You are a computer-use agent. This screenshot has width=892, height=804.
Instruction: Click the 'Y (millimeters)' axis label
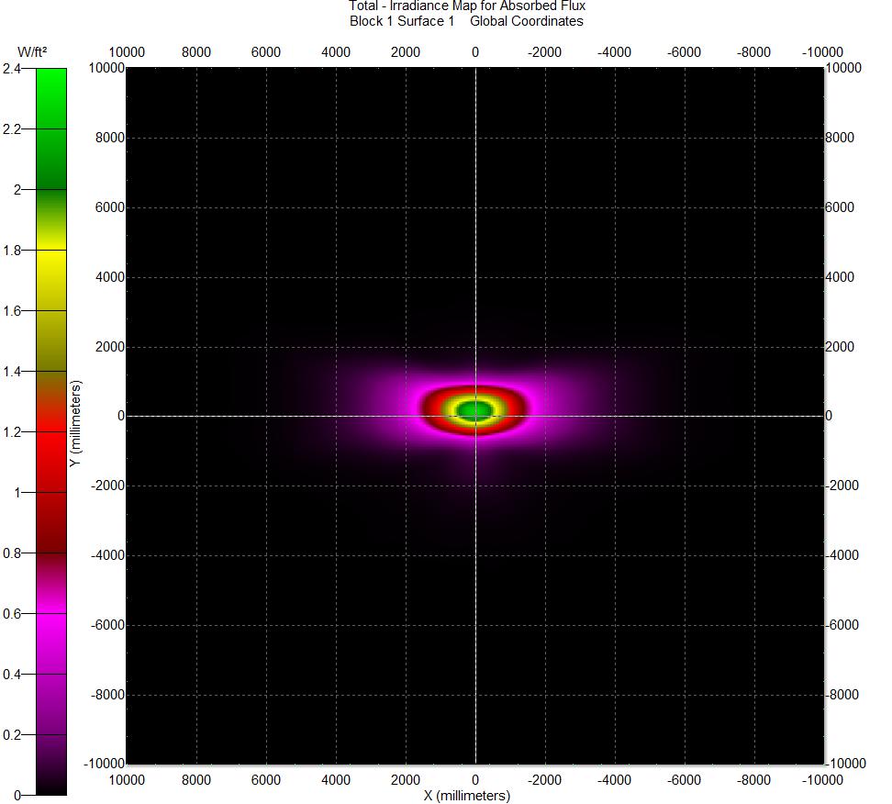(76, 424)
